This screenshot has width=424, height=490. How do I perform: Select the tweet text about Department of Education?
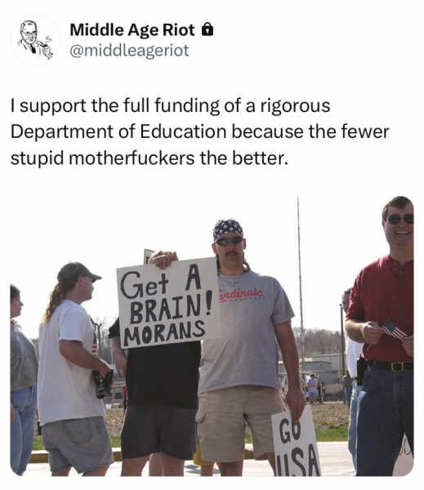[x=200, y=131]
